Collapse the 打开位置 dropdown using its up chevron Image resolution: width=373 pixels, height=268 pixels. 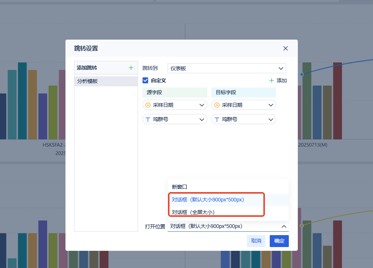click(x=284, y=227)
